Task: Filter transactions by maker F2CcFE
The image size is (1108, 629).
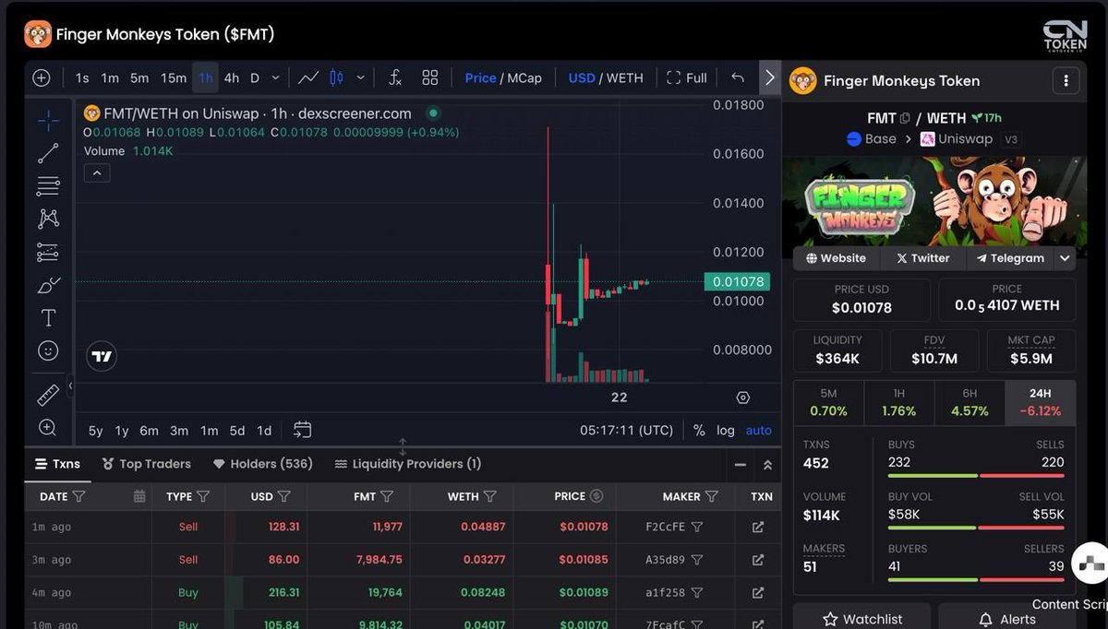Action: pos(697,528)
